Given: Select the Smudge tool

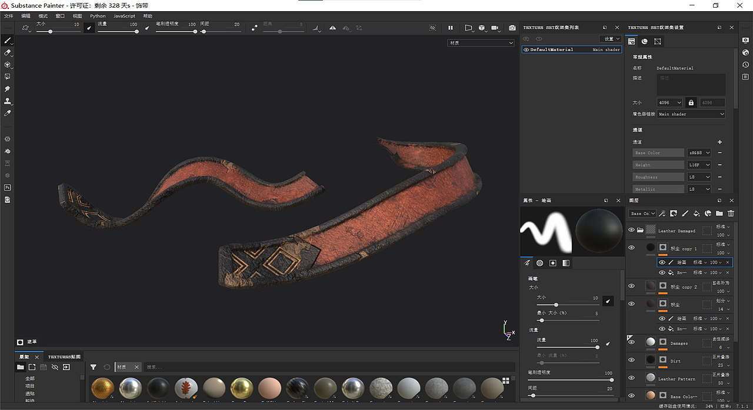Looking at the screenshot, I should 8,89.
